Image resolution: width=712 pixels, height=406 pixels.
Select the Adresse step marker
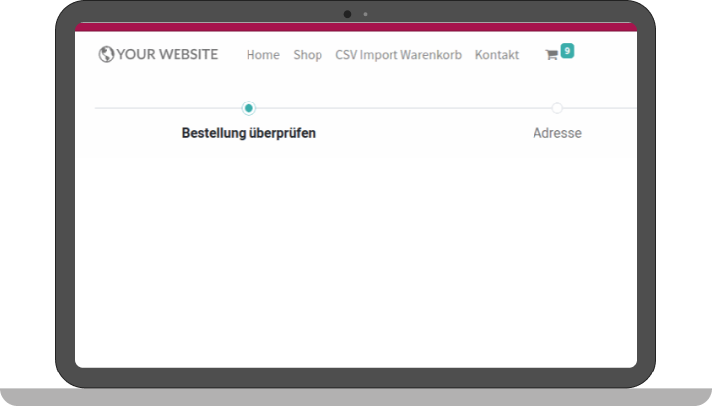(x=557, y=108)
